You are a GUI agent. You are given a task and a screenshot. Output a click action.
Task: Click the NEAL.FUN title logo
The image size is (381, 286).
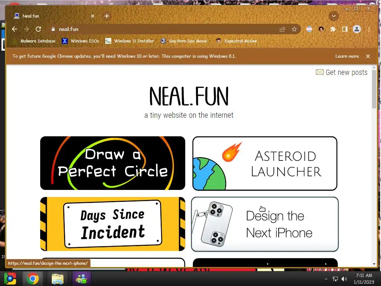(189, 96)
